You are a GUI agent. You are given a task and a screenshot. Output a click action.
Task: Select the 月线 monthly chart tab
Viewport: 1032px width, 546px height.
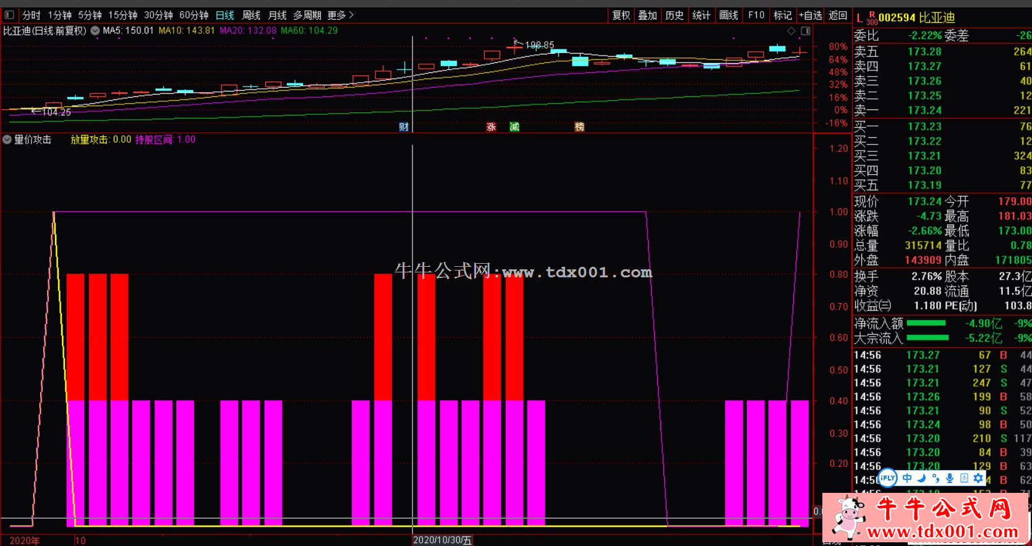(278, 15)
